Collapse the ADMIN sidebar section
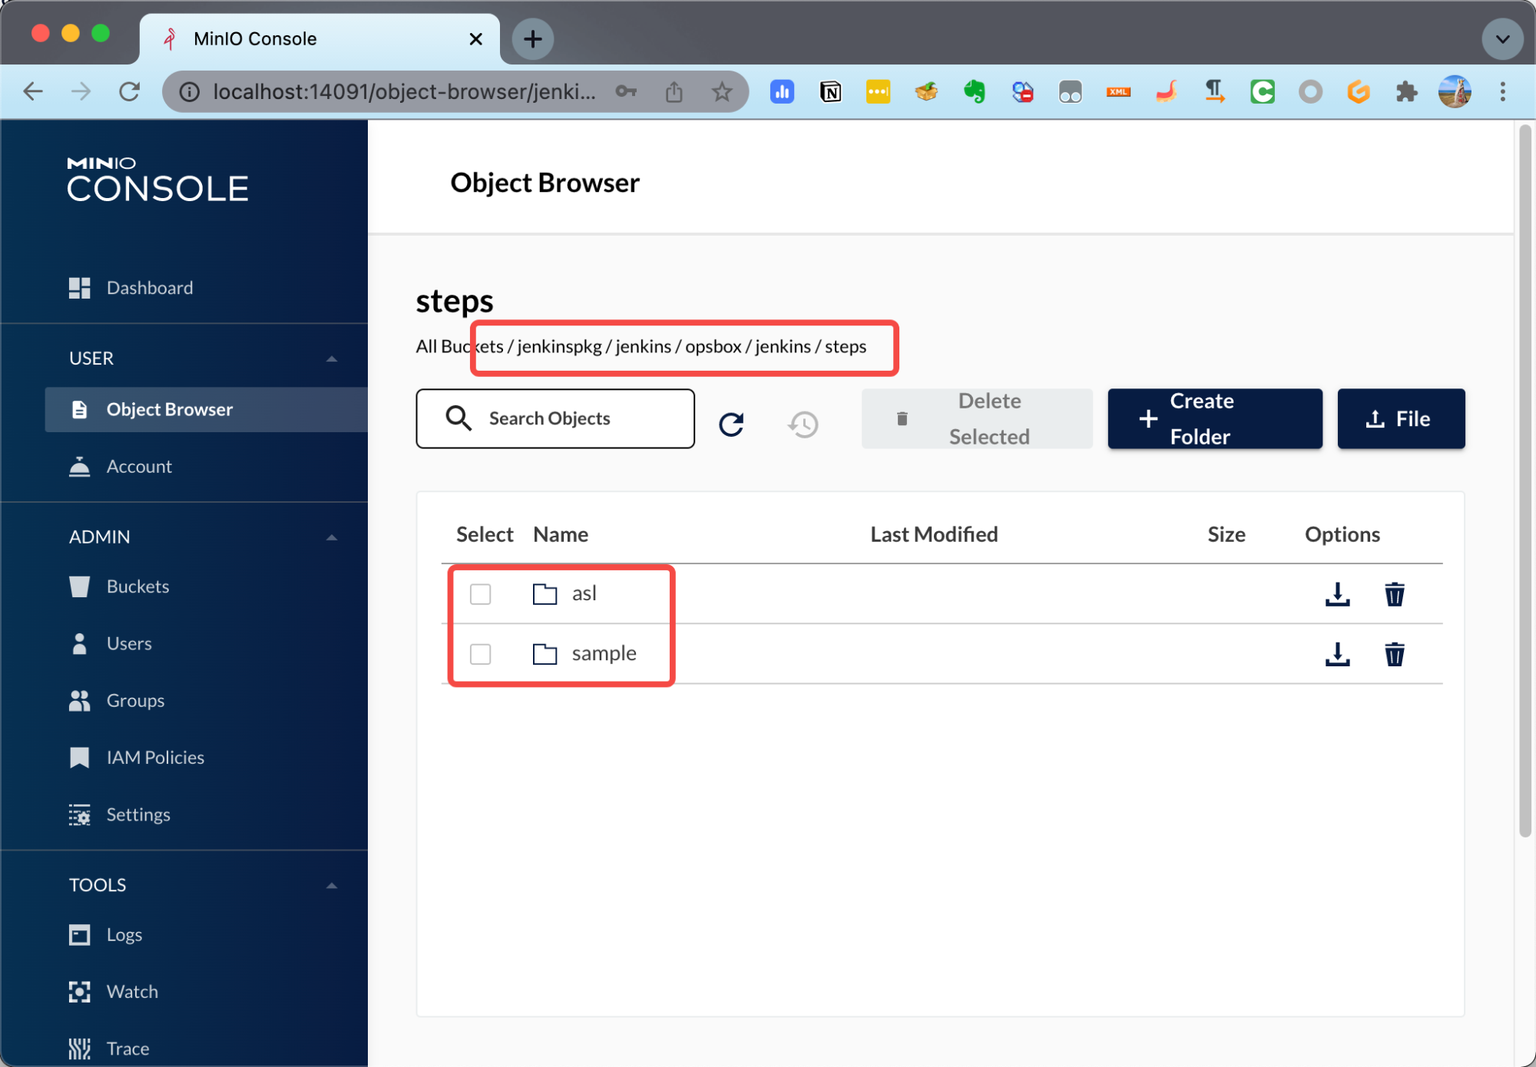This screenshot has height=1067, width=1536. 332,537
